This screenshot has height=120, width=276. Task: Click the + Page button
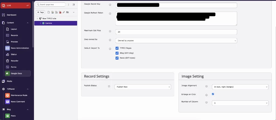tap(40, 12)
